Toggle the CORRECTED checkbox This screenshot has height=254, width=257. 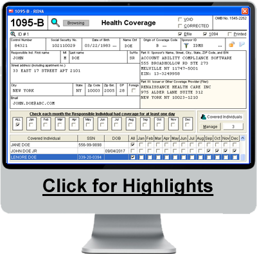(180, 26)
